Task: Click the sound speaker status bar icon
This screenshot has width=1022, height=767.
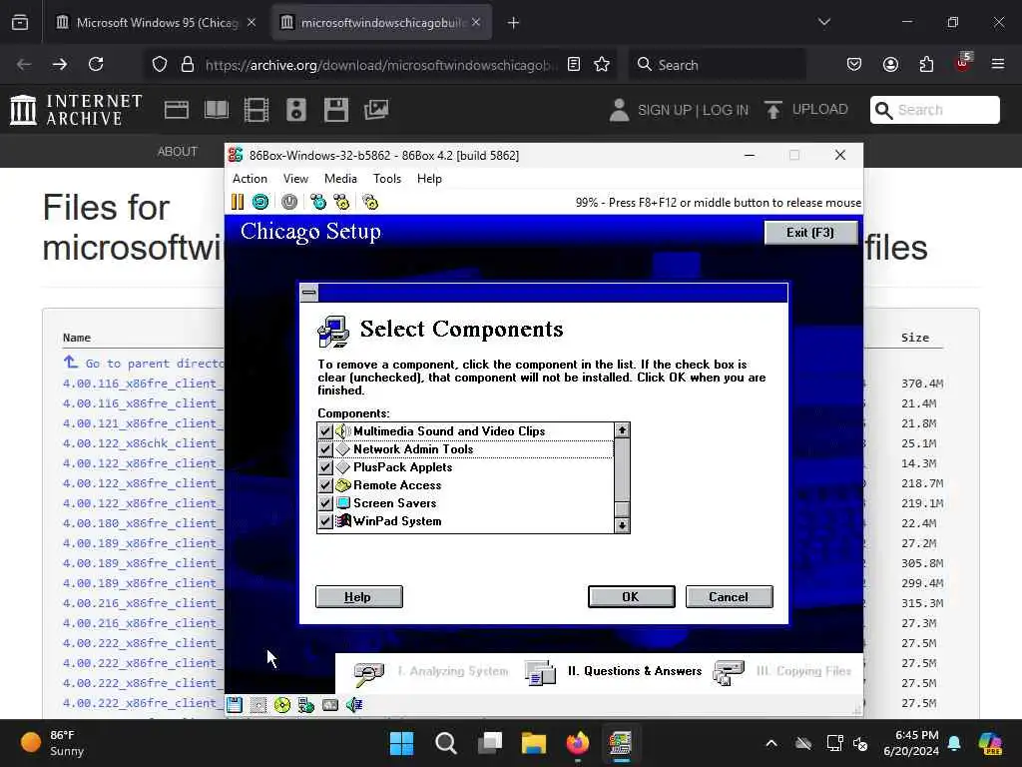Action: coord(354,704)
